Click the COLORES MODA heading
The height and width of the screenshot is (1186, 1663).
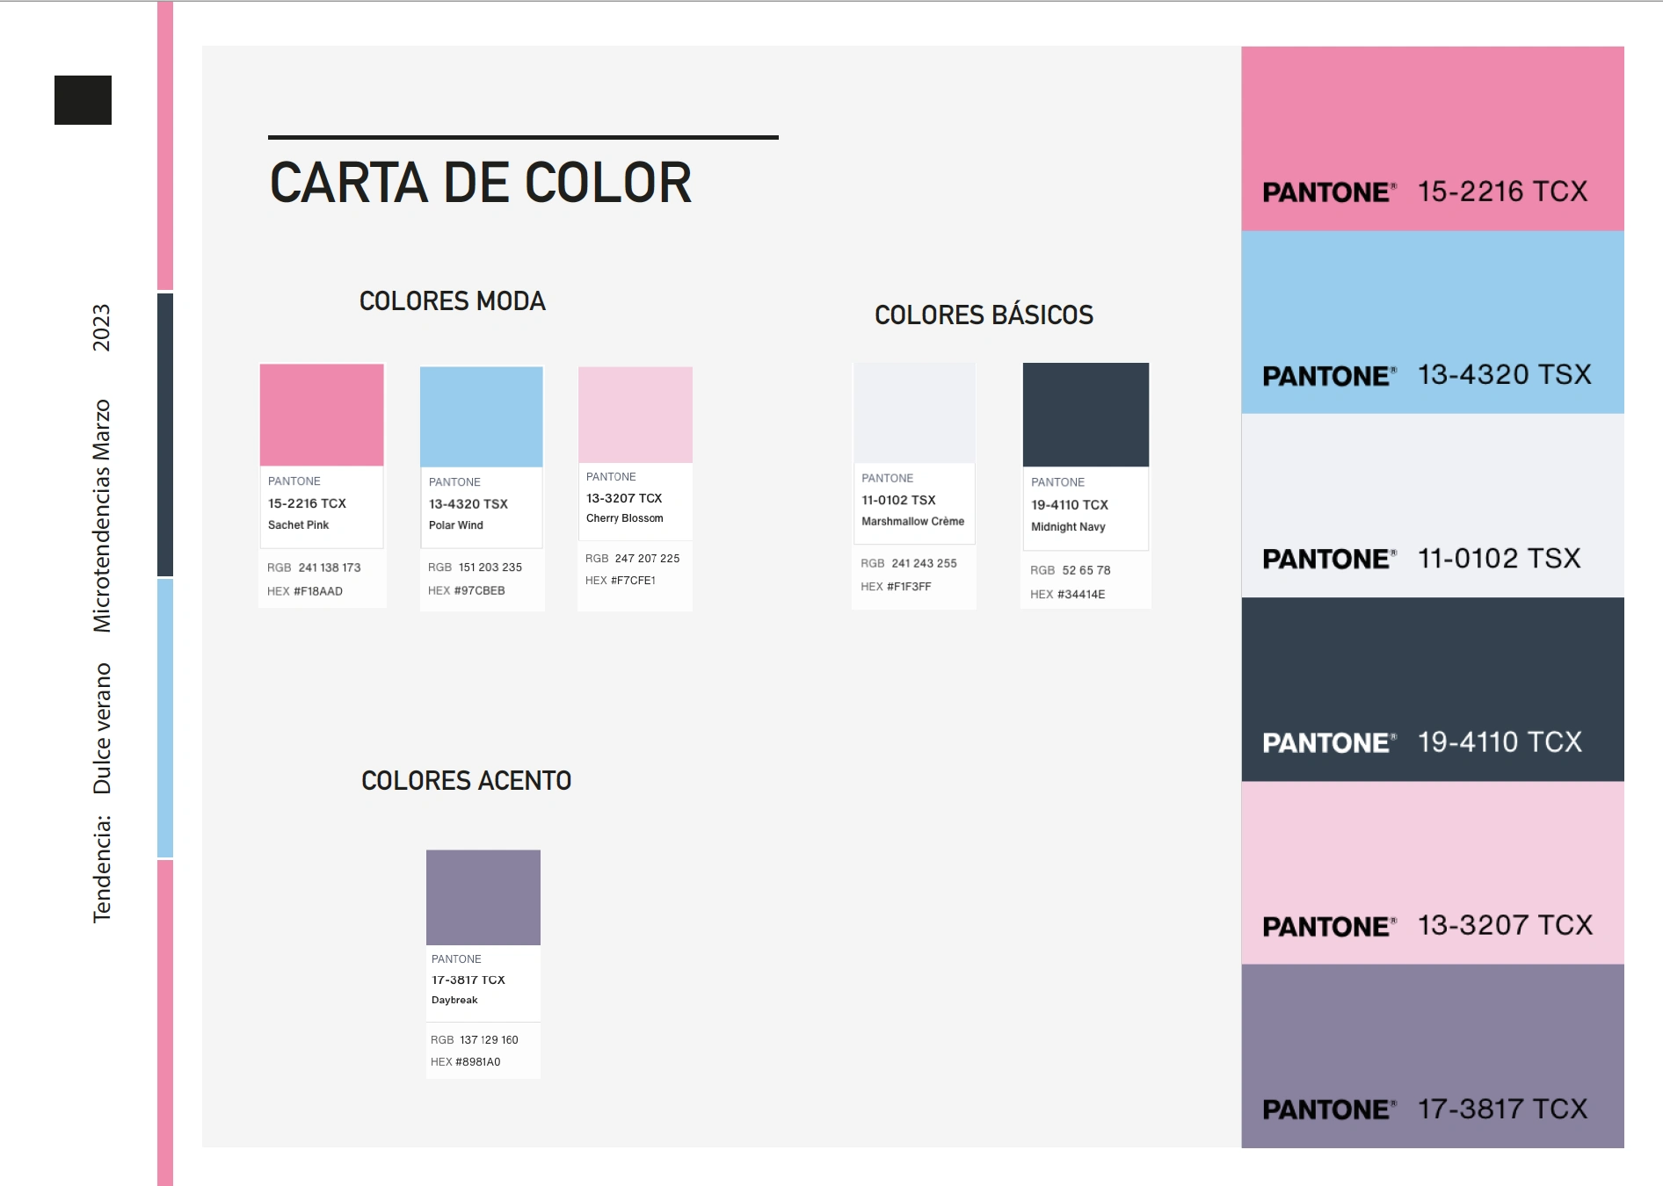[x=453, y=301]
